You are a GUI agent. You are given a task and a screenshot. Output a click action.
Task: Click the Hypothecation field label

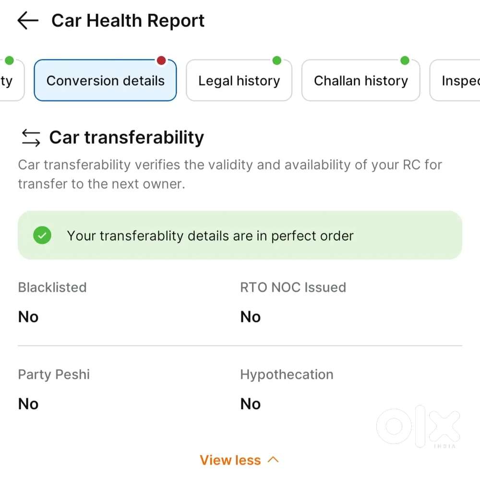click(x=287, y=375)
